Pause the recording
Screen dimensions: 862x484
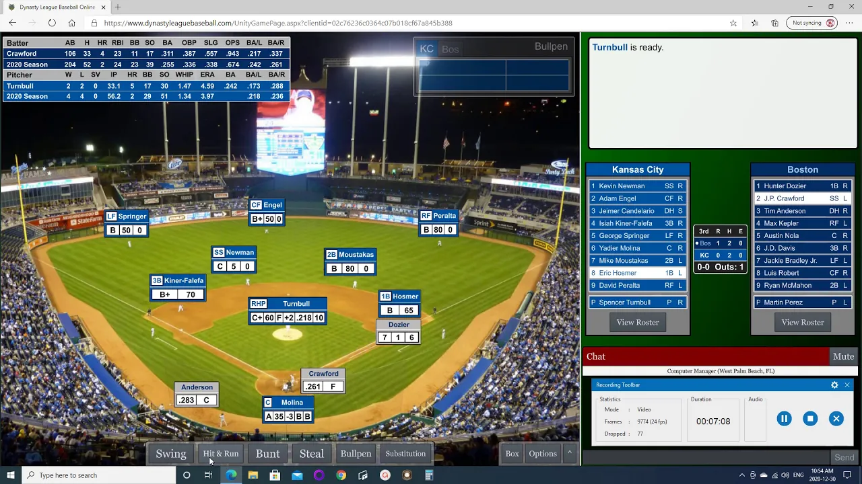coord(784,419)
